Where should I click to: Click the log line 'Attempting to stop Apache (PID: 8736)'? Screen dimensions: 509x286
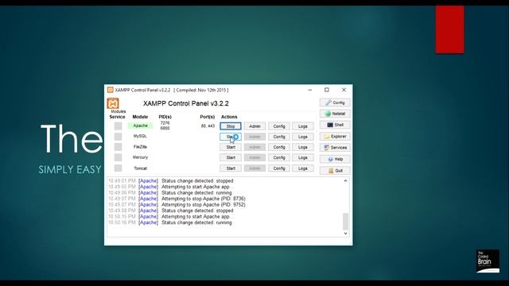[204, 199]
